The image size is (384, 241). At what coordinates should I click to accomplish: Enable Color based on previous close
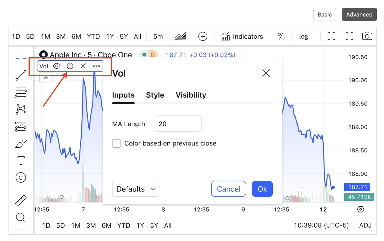tap(116, 143)
